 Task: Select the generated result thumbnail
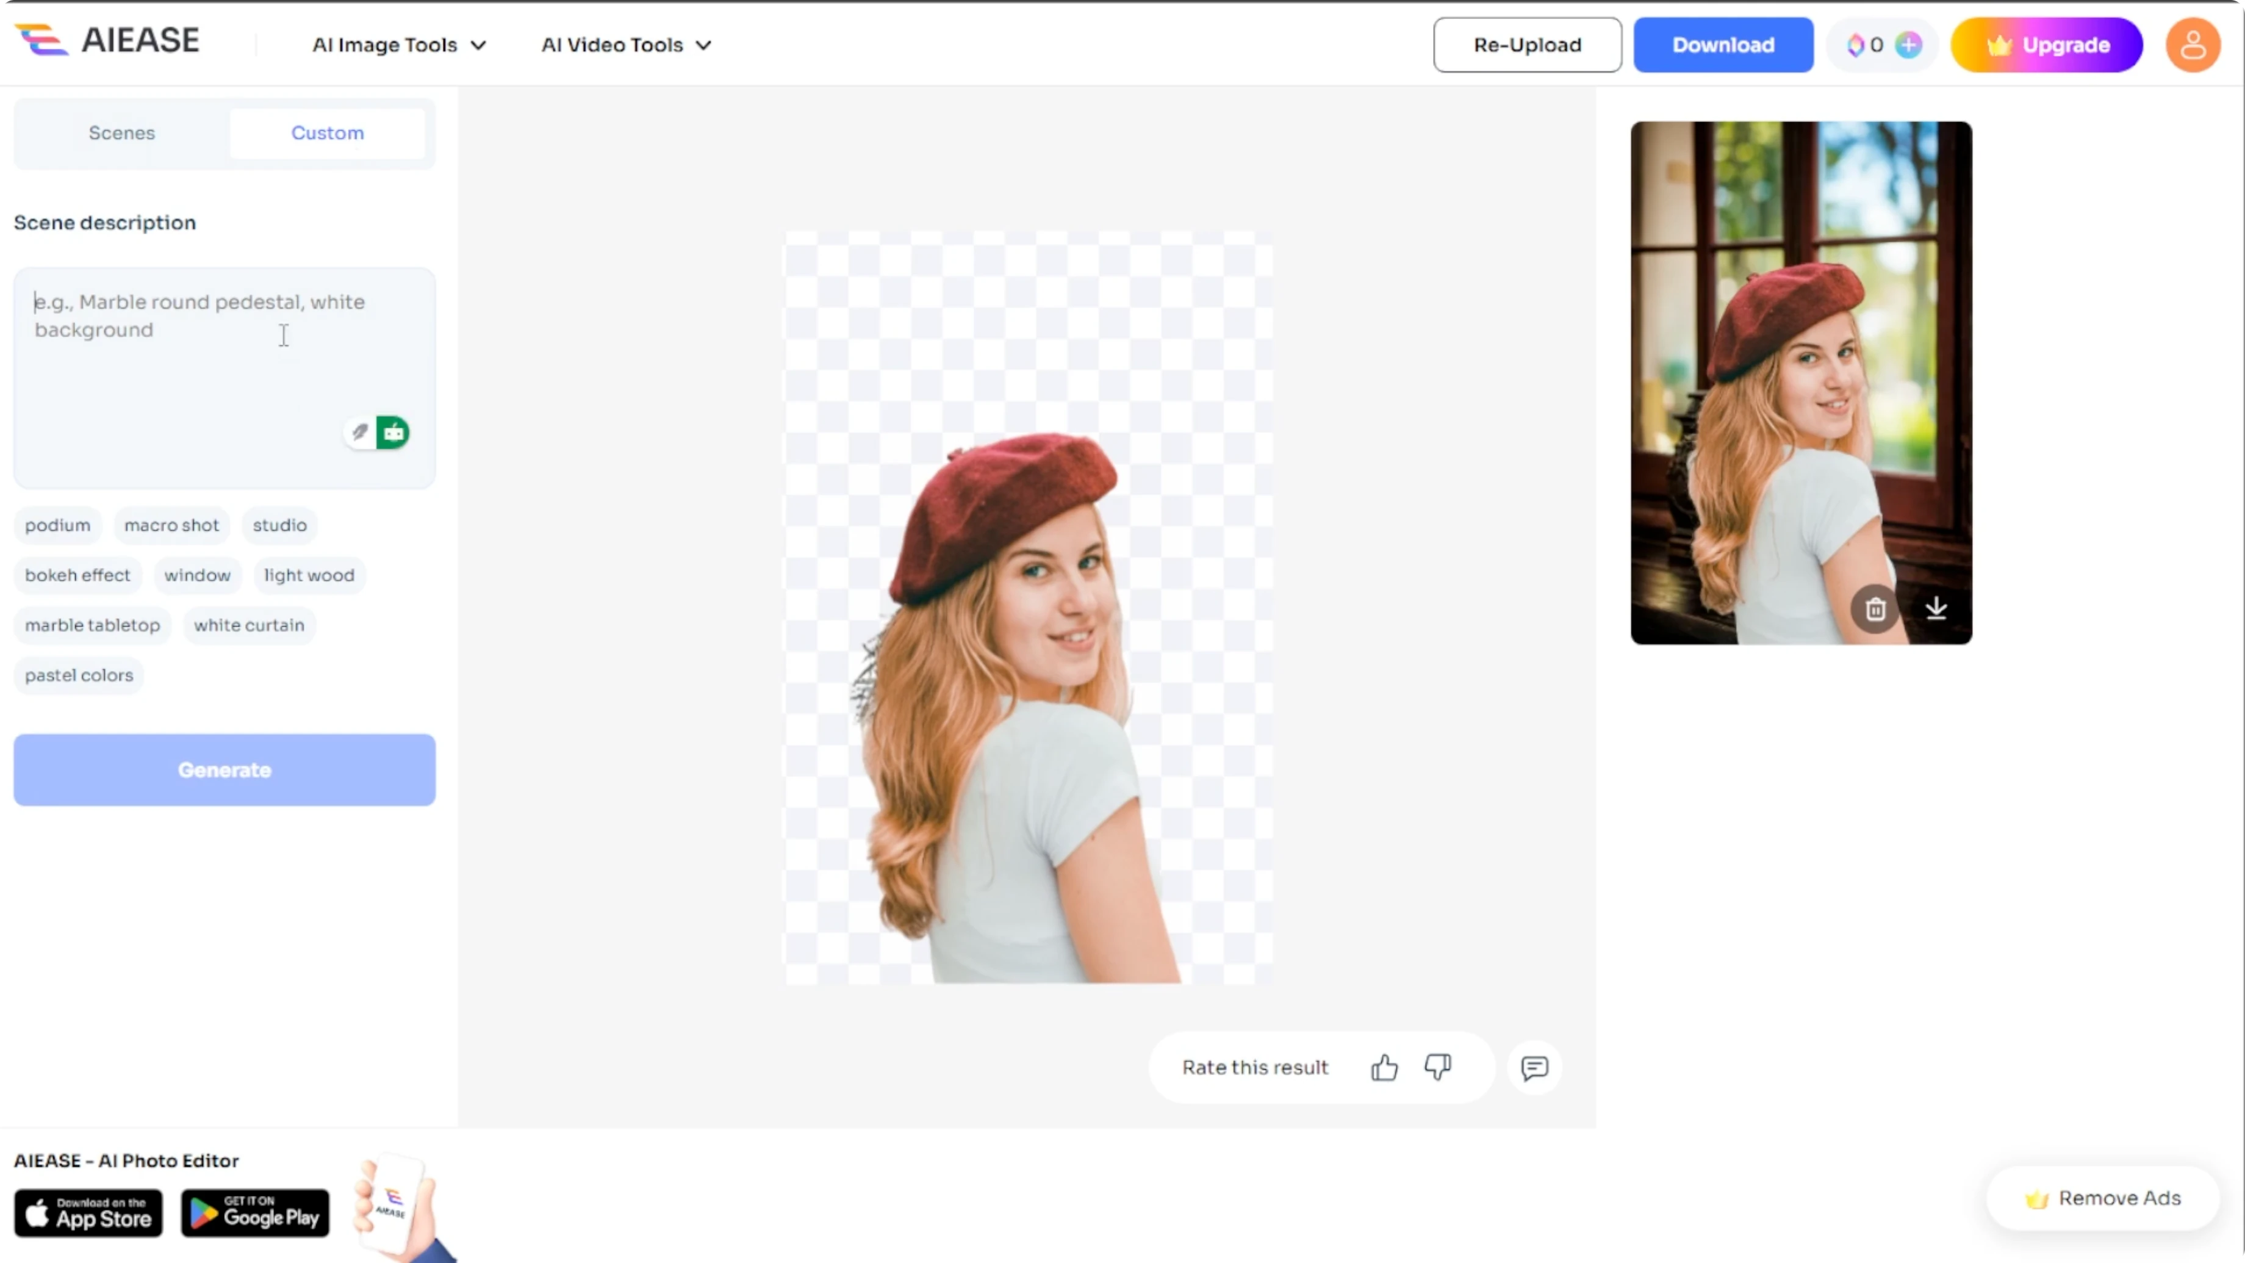click(x=1801, y=384)
